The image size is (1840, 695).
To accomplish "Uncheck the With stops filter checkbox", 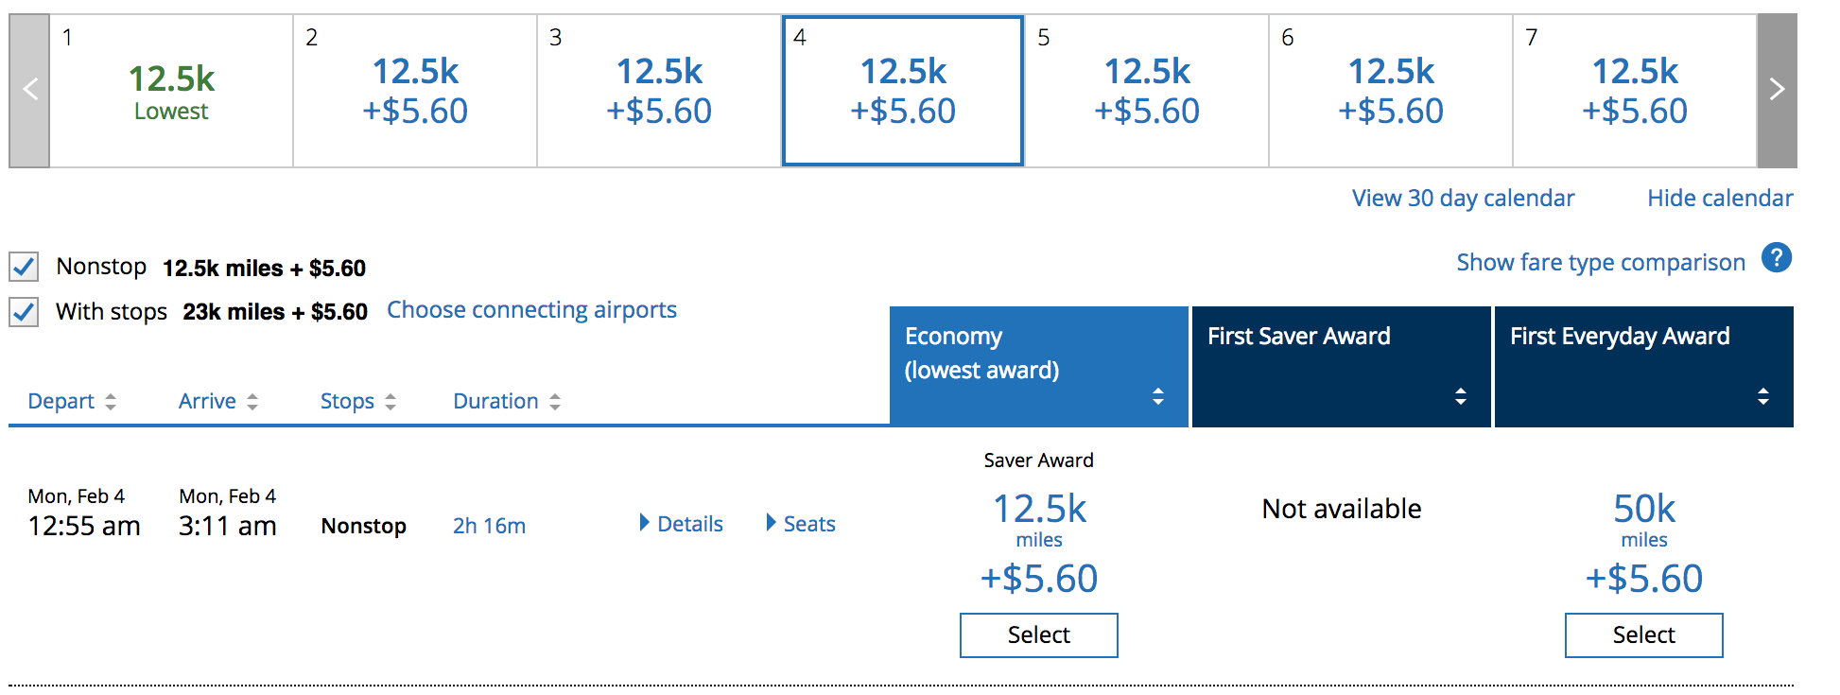I will [24, 312].
